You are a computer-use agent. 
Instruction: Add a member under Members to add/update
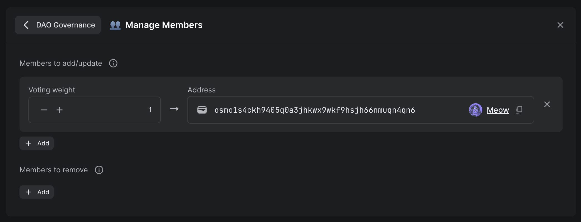(x=37, y=143)
